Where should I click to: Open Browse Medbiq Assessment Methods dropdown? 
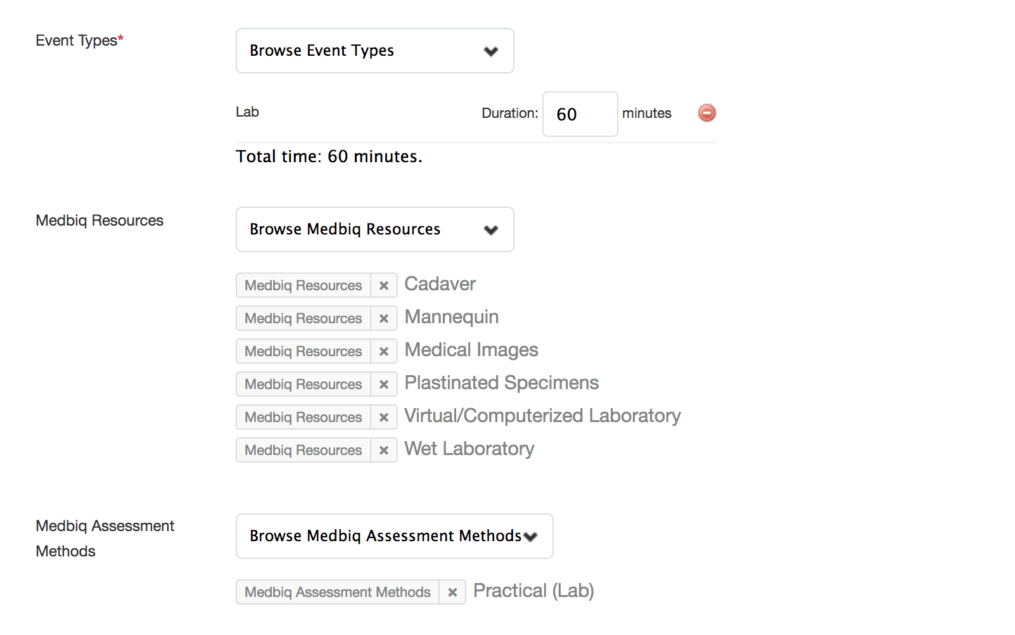click(395, 536)
